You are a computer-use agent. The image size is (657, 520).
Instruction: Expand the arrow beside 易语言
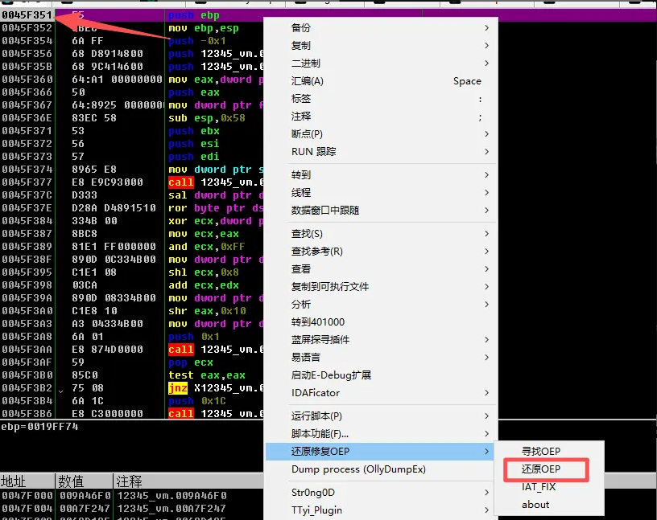point(486,358)
